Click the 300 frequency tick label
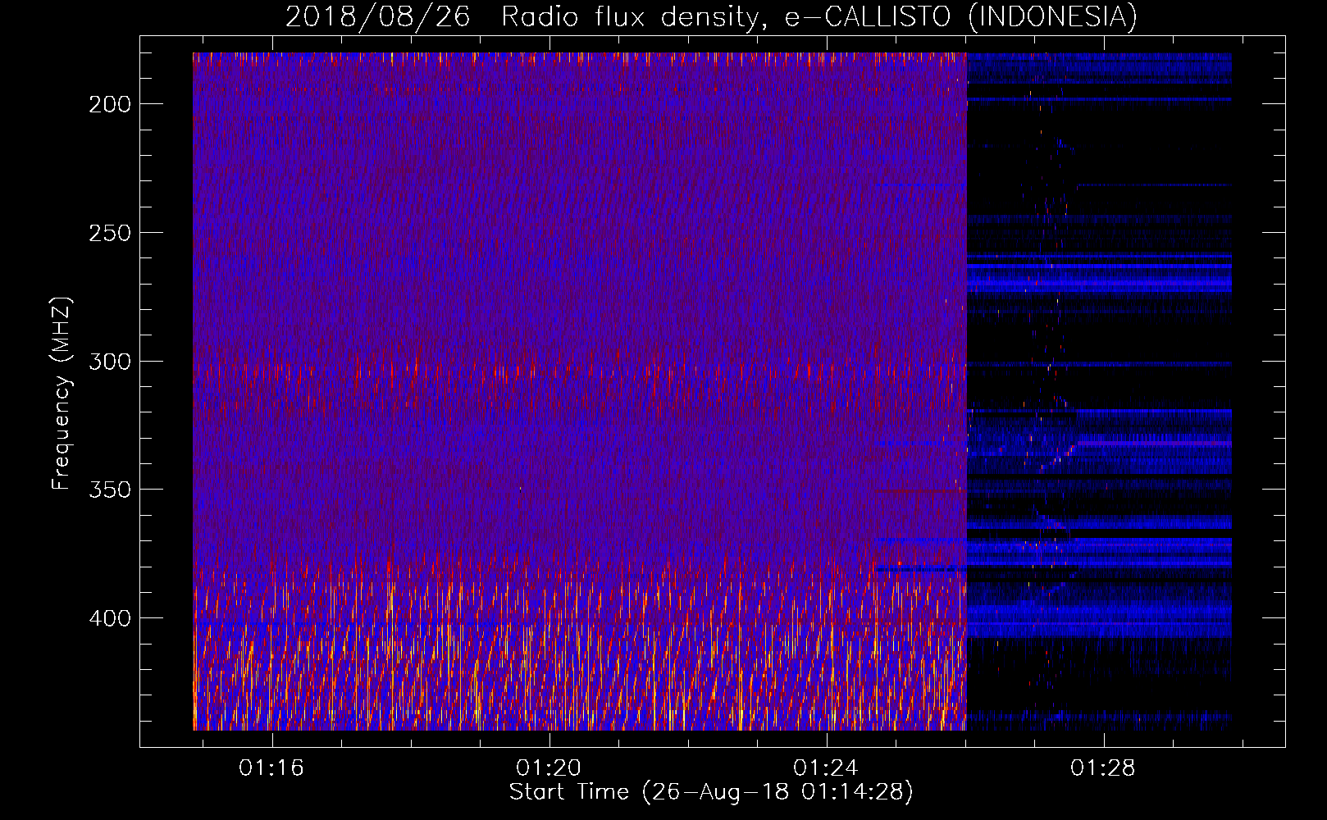 pyautogui.click(x=110, y=362)
